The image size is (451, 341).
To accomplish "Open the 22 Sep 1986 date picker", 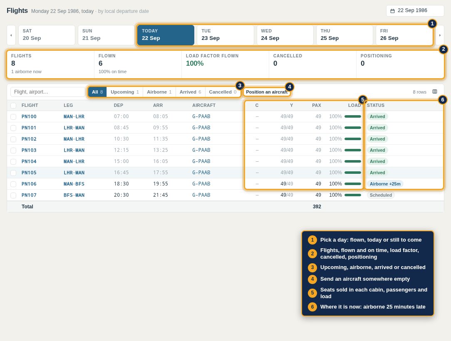I will tap(415, 11).
